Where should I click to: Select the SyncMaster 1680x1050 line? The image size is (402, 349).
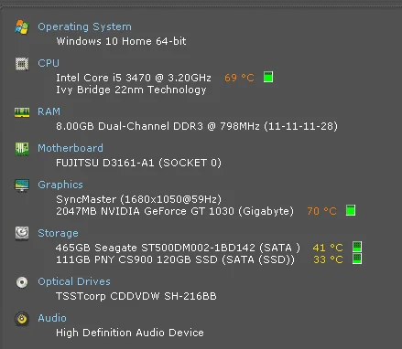tap(138, 199)
